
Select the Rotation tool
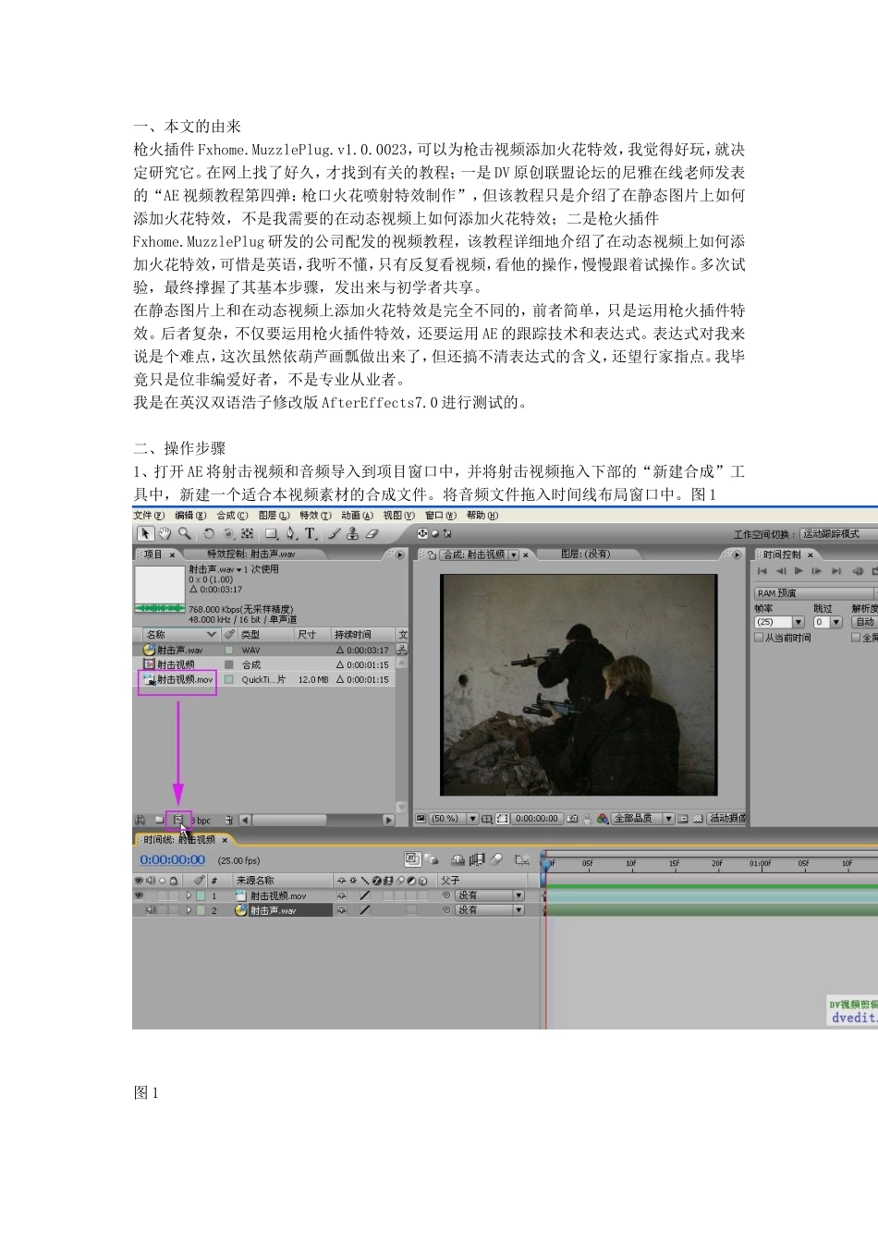[209, 533]
